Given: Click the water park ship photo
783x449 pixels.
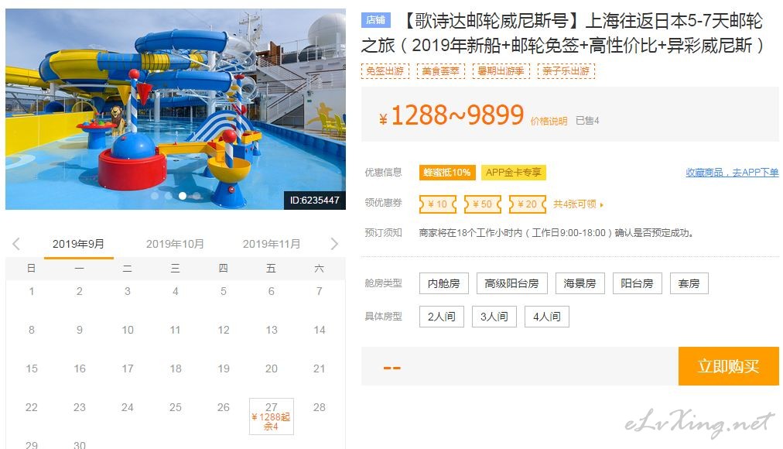Looking at the screenshot, I should [176, 109].
